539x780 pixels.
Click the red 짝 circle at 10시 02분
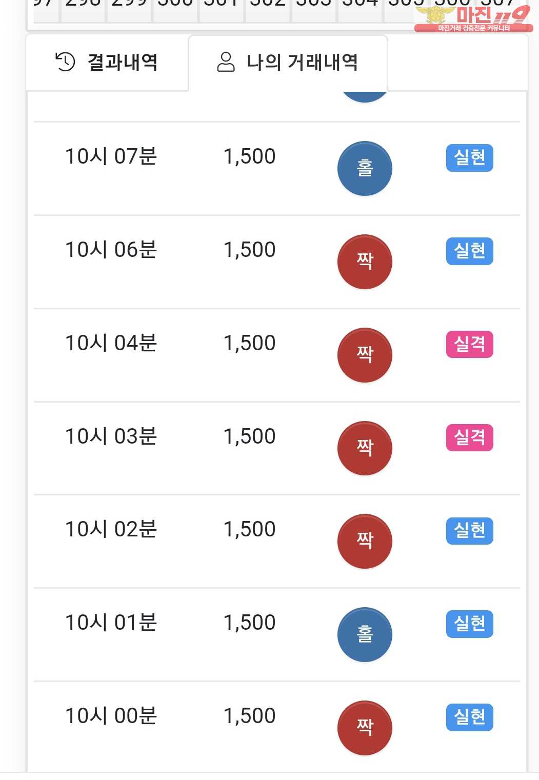click(365, 541)
